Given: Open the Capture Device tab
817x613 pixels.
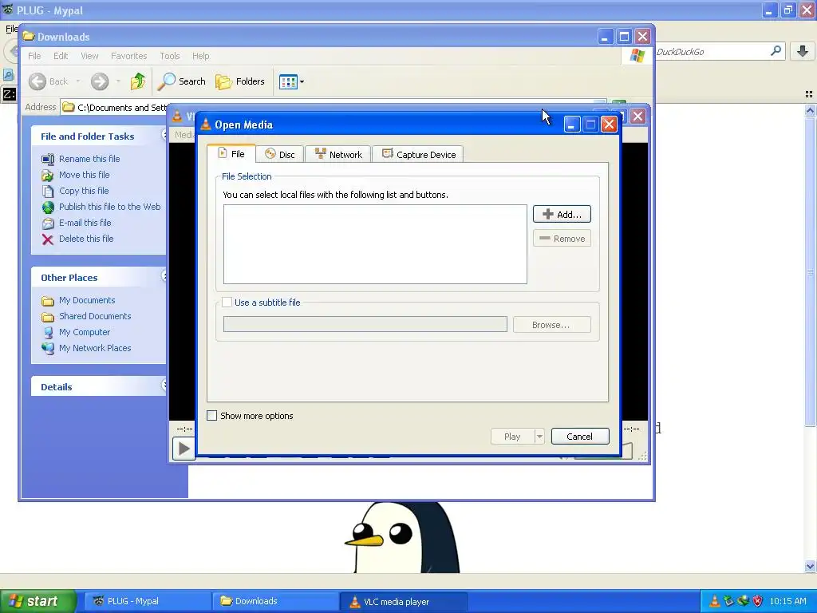Looking at the screenshot, I should click(418, 154).
